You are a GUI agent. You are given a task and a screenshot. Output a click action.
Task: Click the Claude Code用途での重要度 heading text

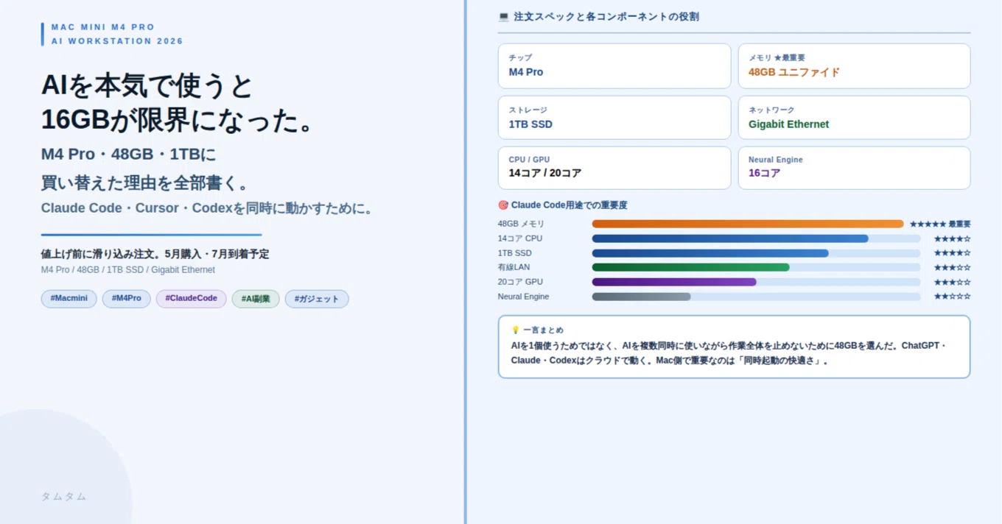(x=570, y=205)
